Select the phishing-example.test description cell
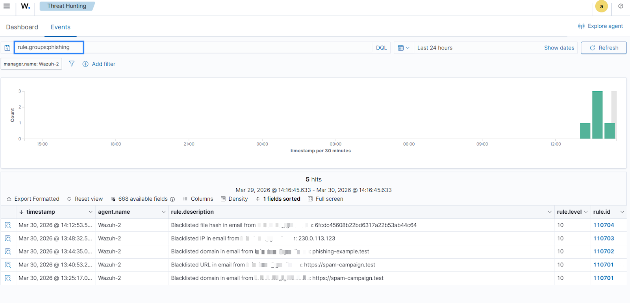 pyautogui.click(x=361, y=251)
